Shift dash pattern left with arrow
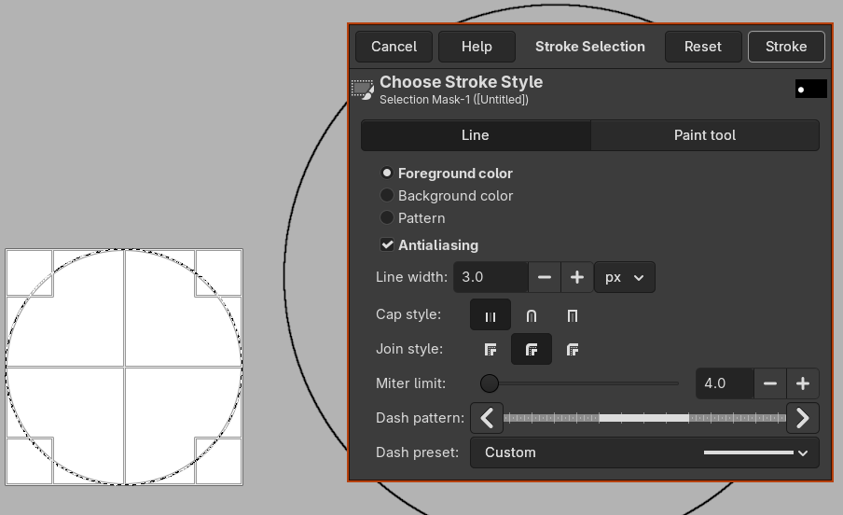 488,418
